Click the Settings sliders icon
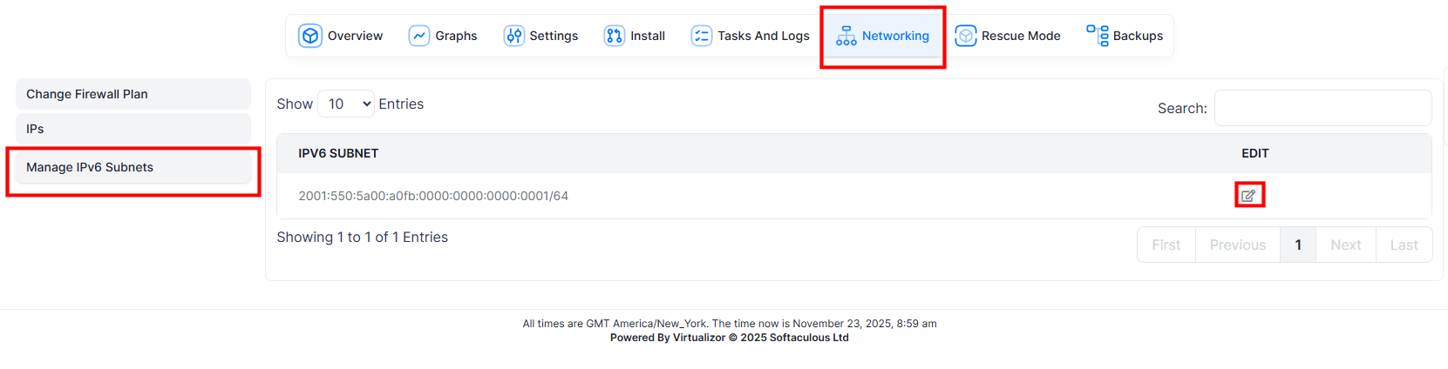 click(x=514, y=36)
